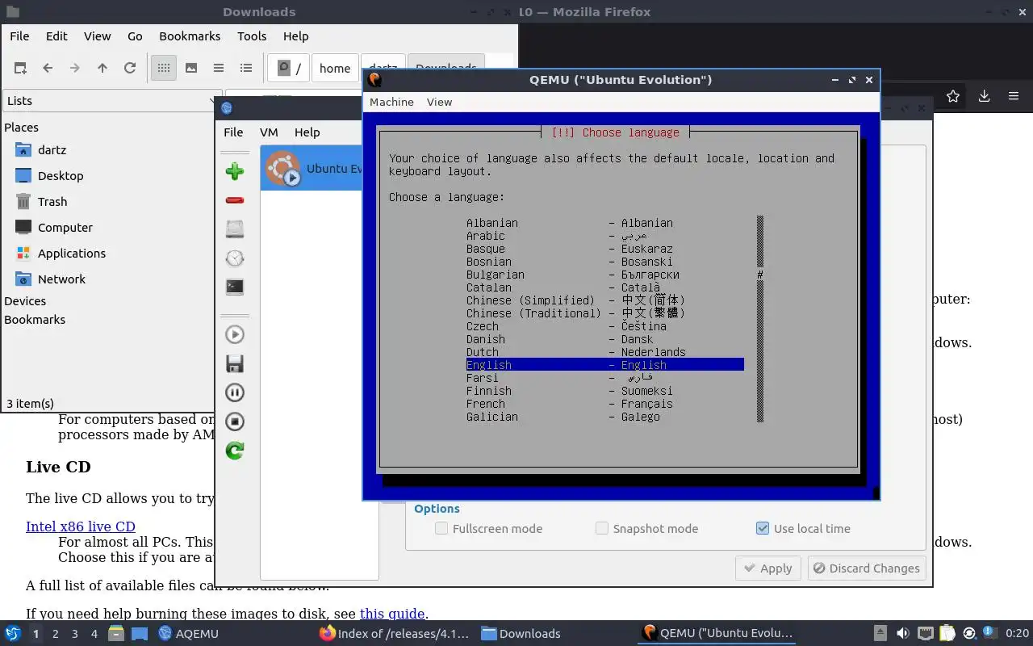Image resolution: width=1033 pixels, height=646 pixels.
Task: Open AQEMU Help menu
Action: click(x=307, y=132)
